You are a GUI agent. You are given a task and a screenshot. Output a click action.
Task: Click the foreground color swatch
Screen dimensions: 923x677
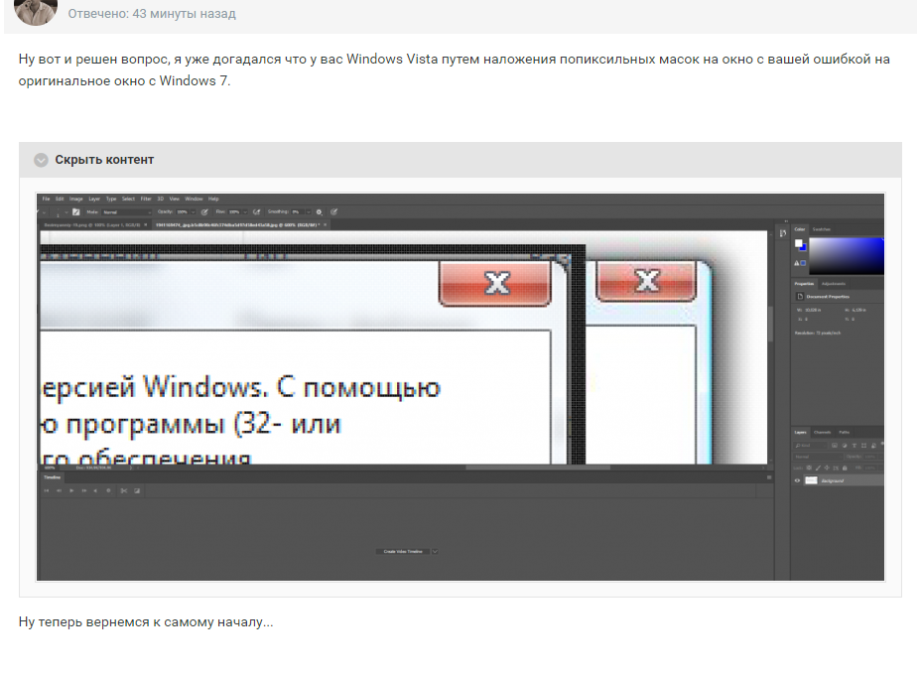click(799, 243)
